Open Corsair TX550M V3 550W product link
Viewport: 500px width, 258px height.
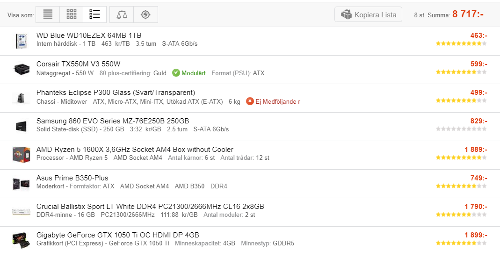coord(78,64)
